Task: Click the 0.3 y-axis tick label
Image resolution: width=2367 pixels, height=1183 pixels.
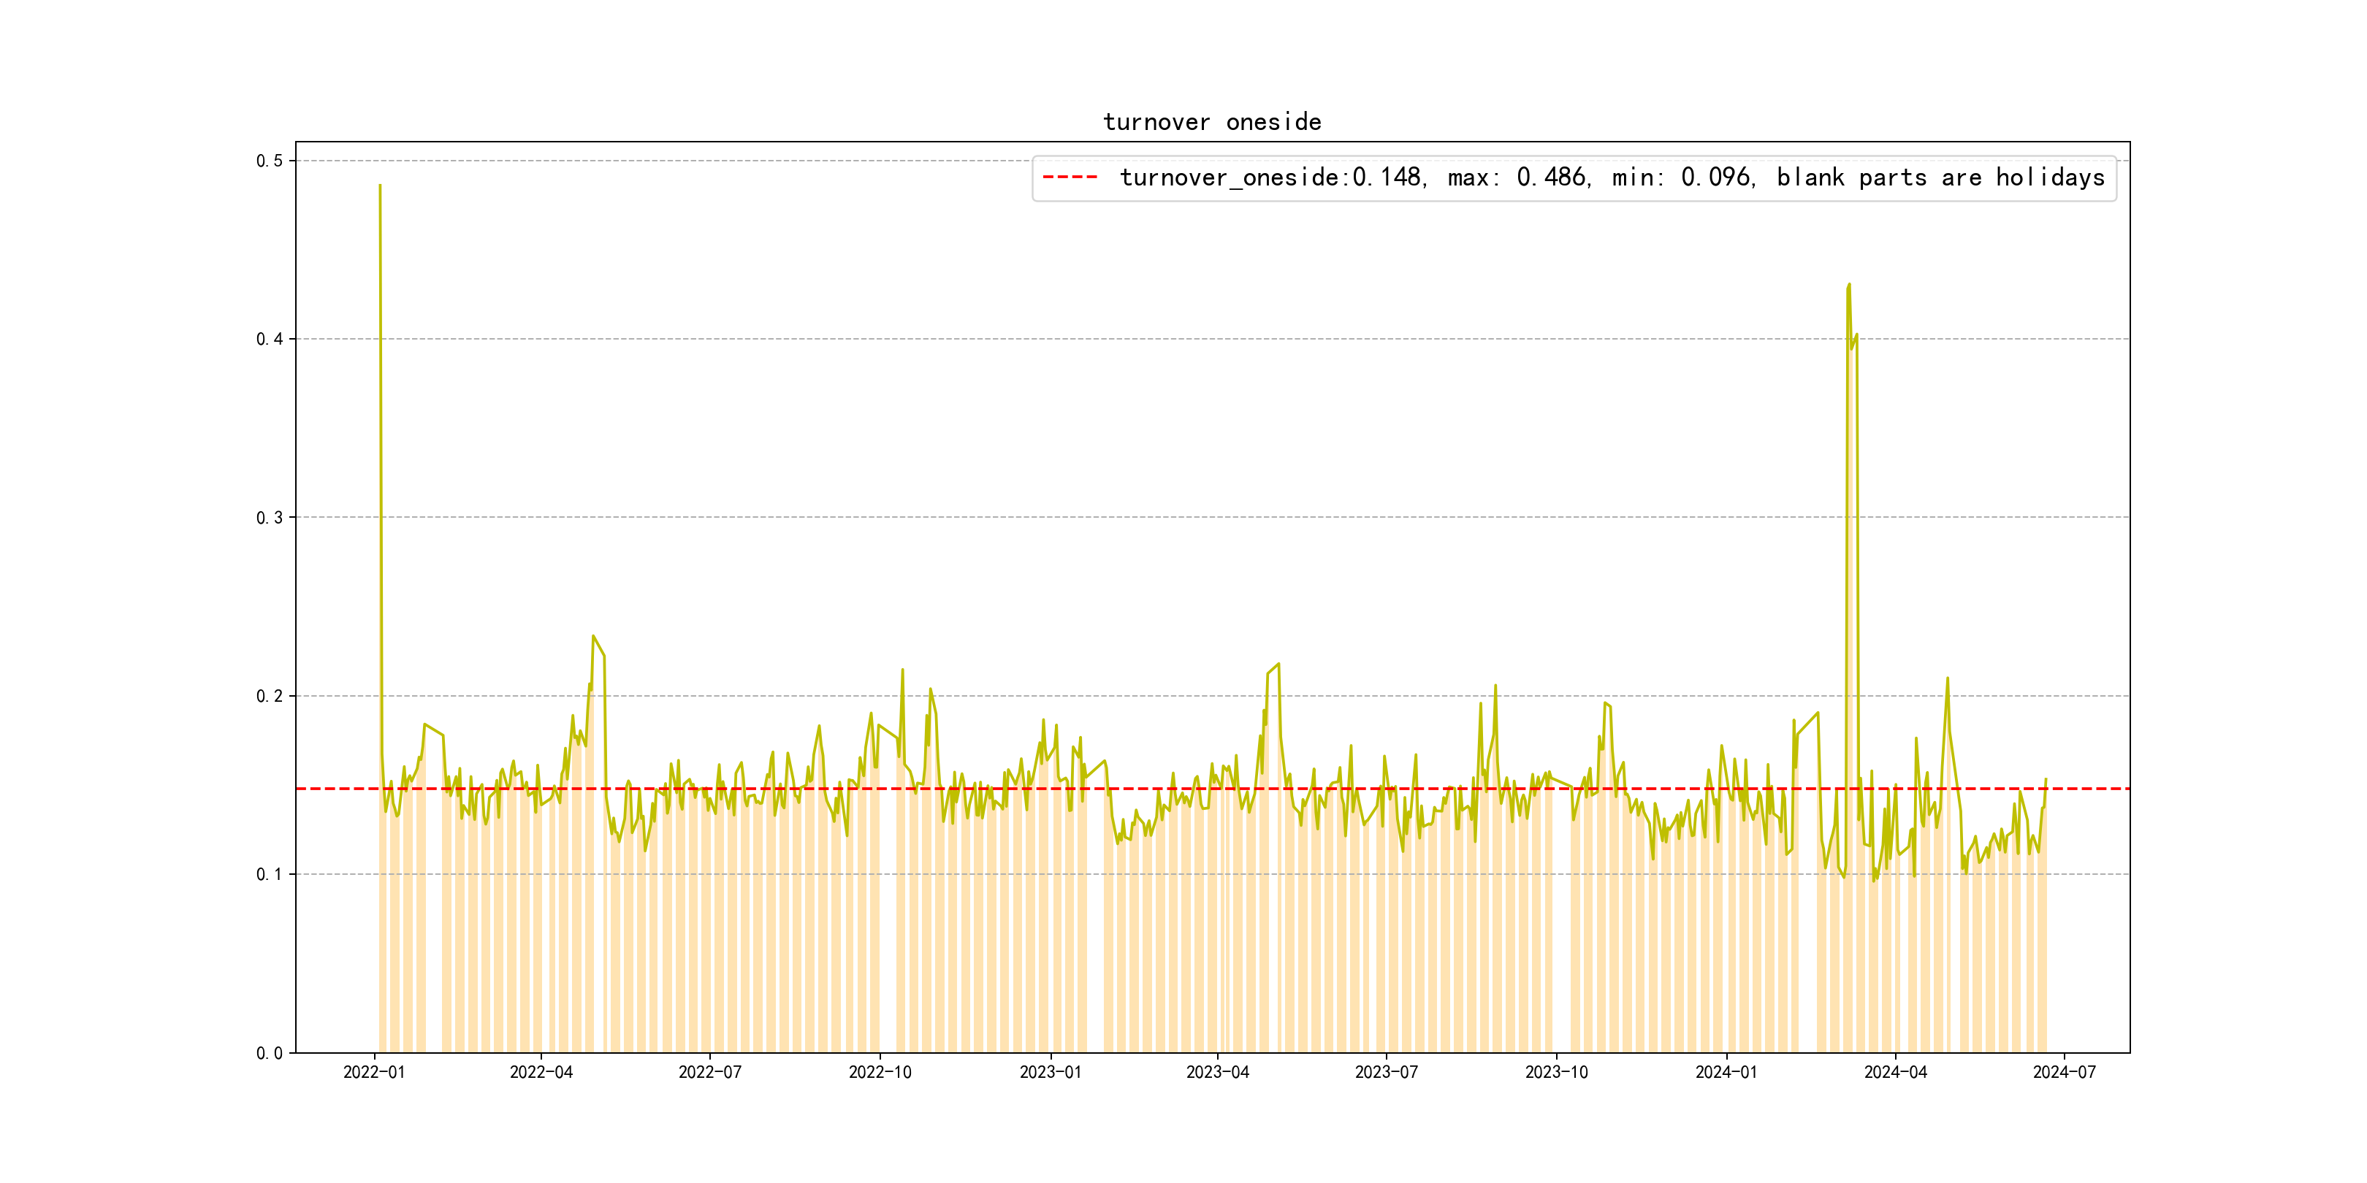Action: click(270, 518)
